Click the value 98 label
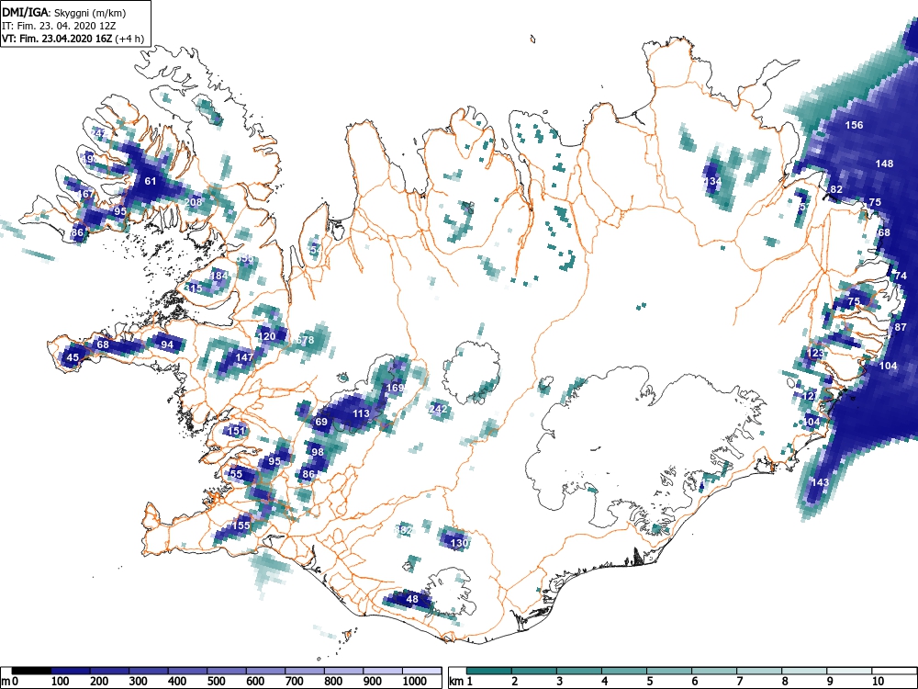Viewport: 918px width, 689px height. [318, 452]
